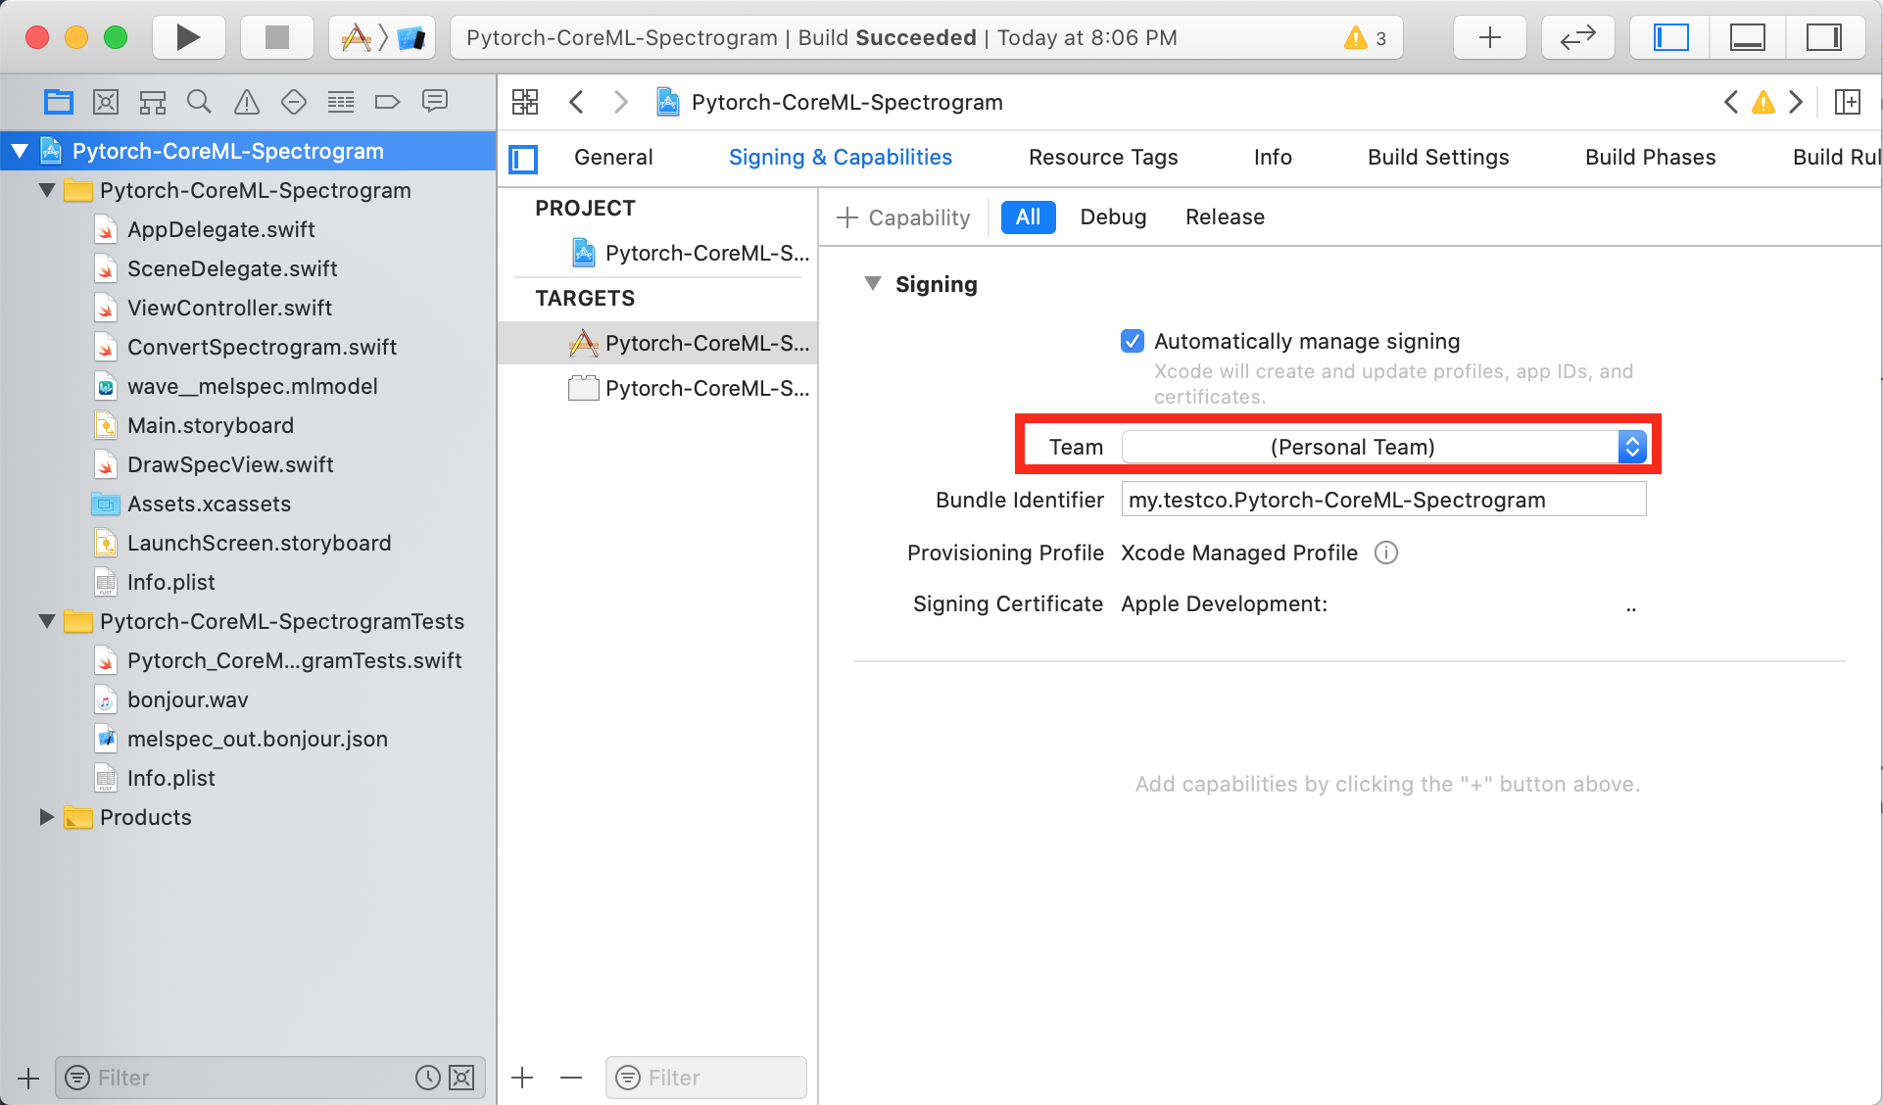
Task: Expand the Products folder
Action: [46, 817]
